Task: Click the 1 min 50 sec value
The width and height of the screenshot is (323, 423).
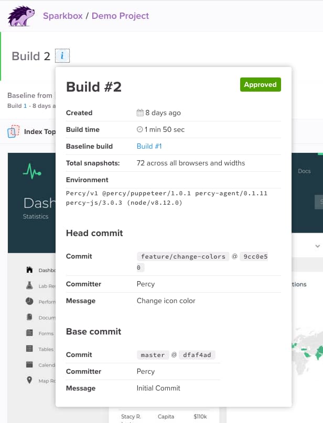Action: pos(164,129)
